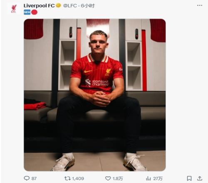Share the post with upload arrow icon
Viewport: 208px width, 183px height.
click(200, 178)
